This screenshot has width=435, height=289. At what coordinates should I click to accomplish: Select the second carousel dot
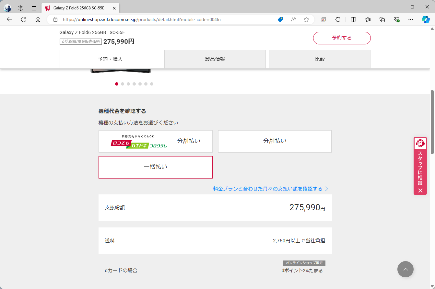[x=123, y=84]
